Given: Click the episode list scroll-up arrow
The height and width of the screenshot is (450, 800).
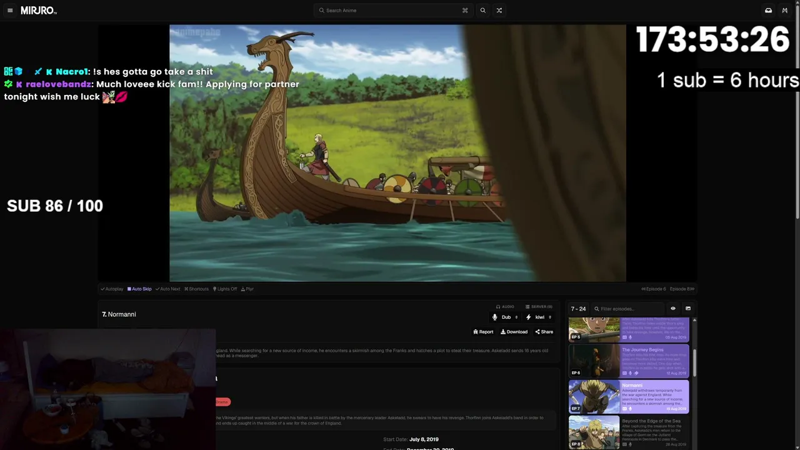Looking at the screenshot, I should pyautogui.click(x=694, y=321).
